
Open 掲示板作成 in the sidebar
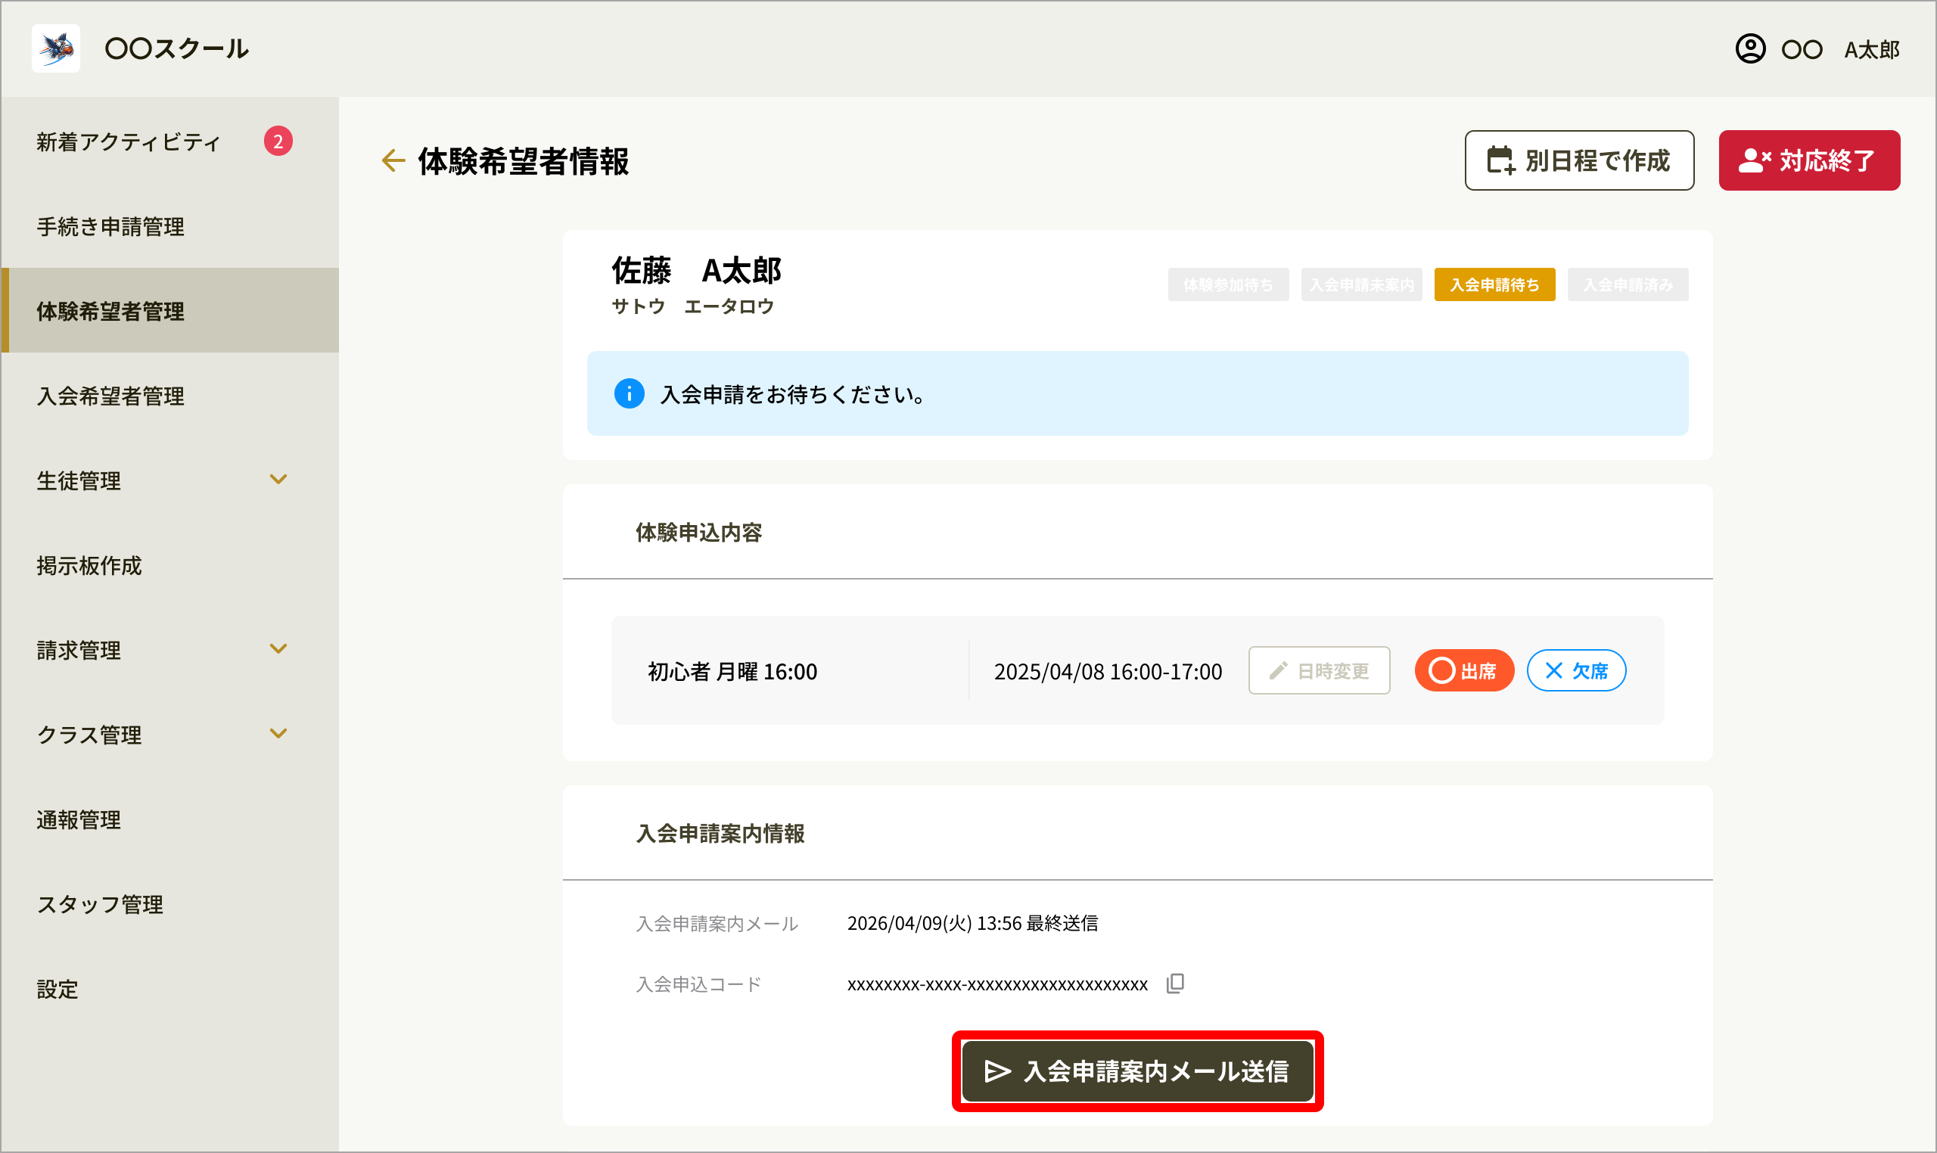[170, 565]
